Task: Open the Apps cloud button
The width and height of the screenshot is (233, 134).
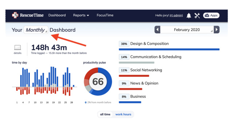Action: tap(211, 15)
